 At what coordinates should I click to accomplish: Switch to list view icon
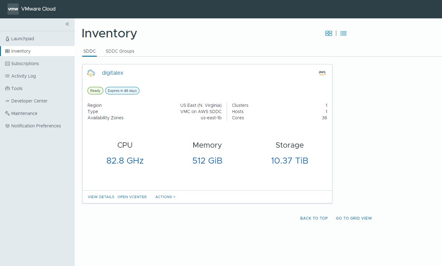343,33
